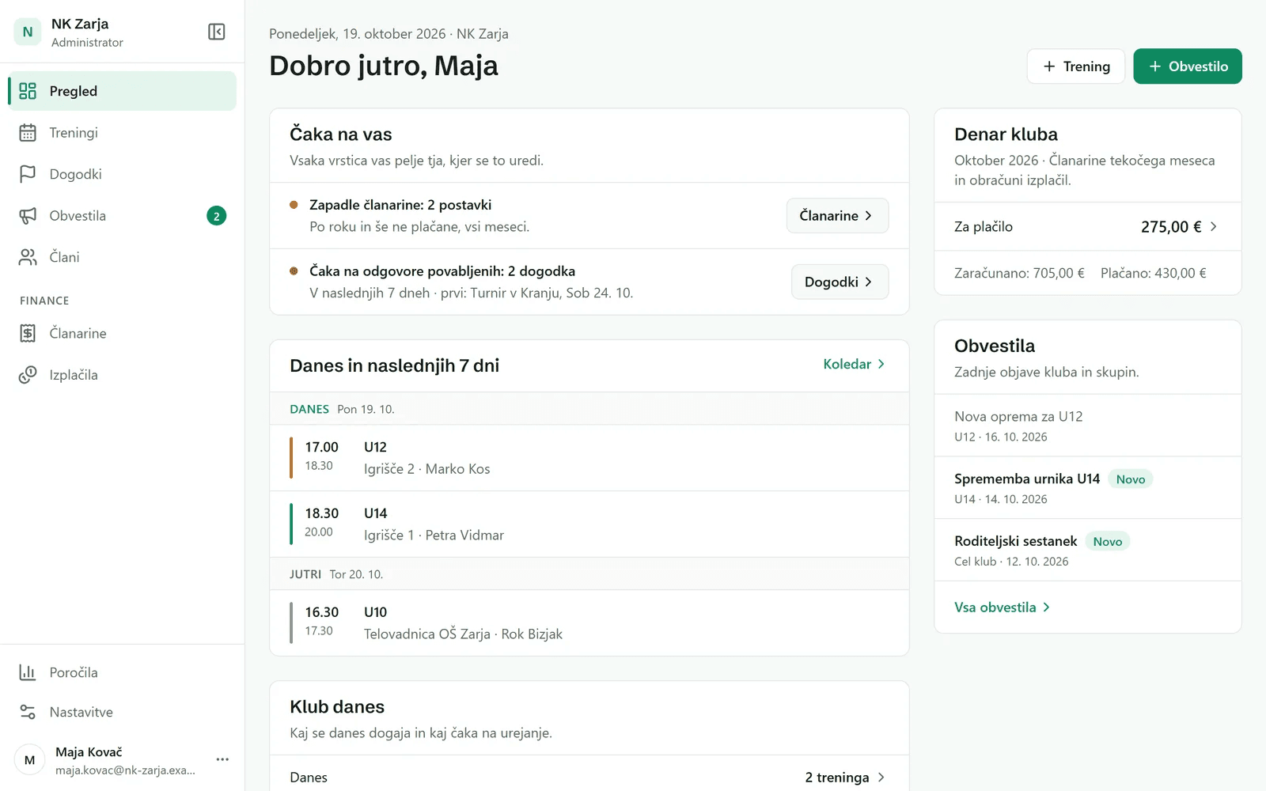The width and height of the screenshot is (1266, 791).
Task: Click the Dogodki flag icon
Action: click(x=28, y=174)
